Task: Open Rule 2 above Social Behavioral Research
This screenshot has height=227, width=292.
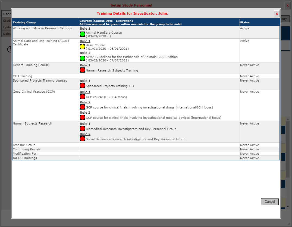Action: (x=85, y=134)
